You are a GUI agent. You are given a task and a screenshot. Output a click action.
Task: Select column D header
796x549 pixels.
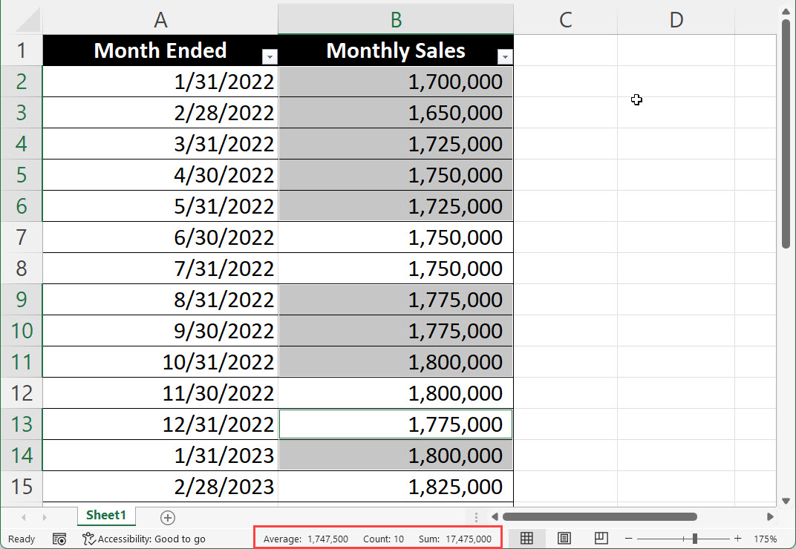(x=676, y=19)
